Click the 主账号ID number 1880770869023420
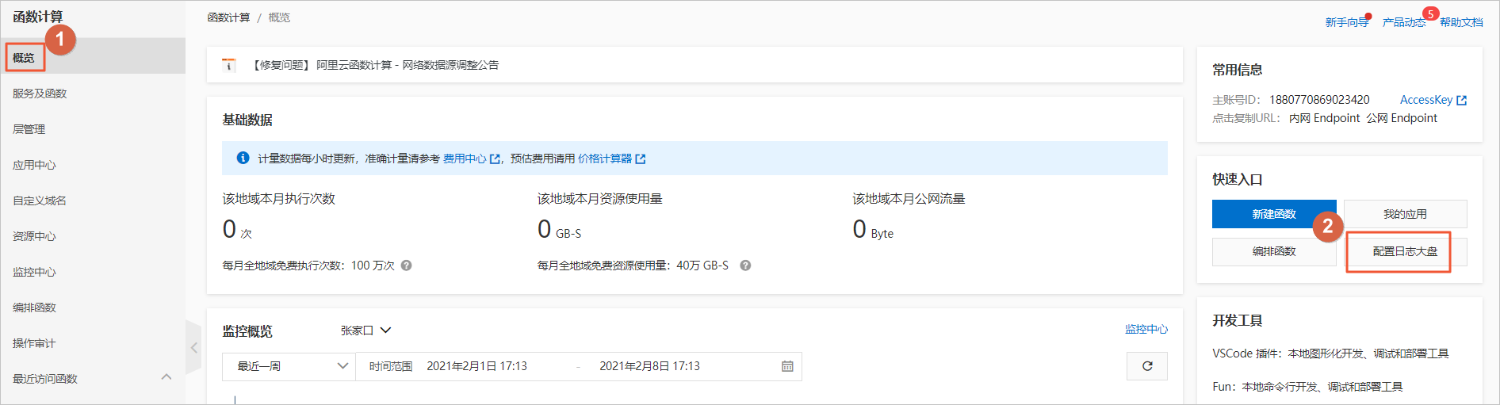Viewport: 1500px width, 405px height. 1319,100
